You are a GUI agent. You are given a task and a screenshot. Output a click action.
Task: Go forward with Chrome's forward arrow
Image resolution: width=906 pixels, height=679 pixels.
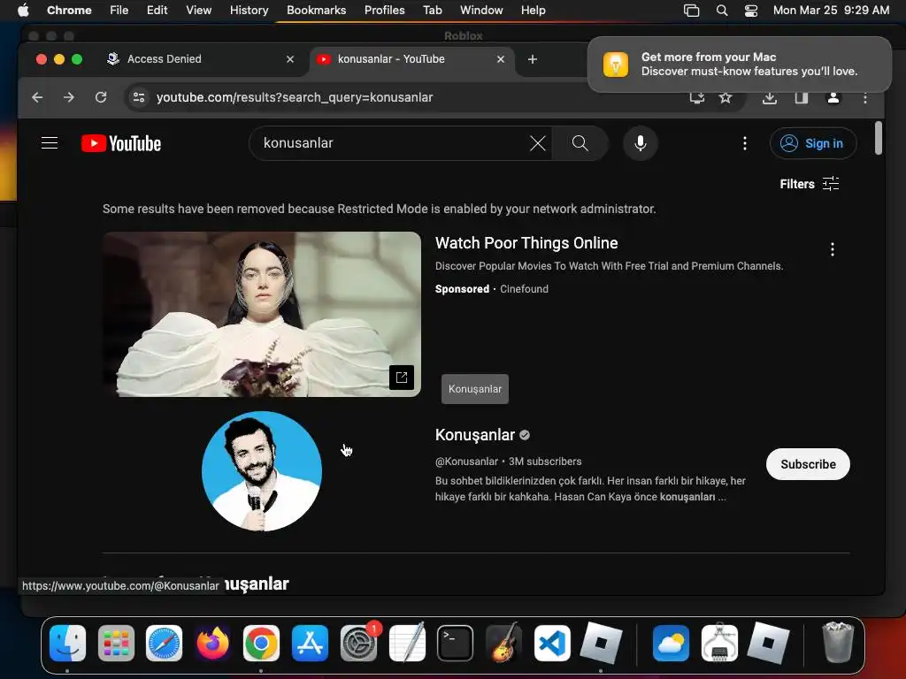tap(69, 97)
